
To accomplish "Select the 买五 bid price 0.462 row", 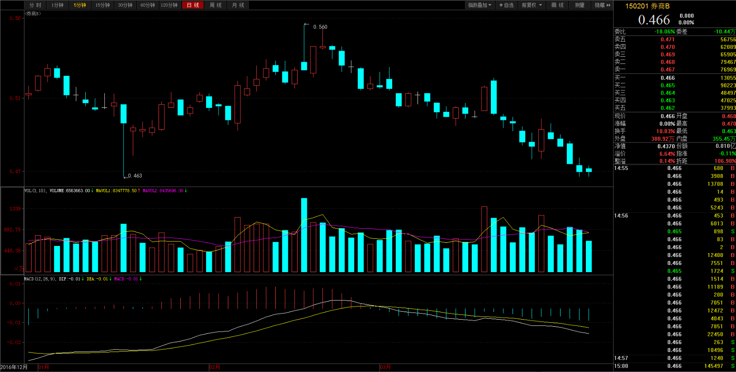I will tap(675, 108).
